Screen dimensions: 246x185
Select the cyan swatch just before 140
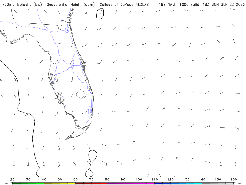[198, 183]
